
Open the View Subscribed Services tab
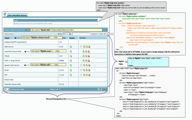[x=17, y=15]
